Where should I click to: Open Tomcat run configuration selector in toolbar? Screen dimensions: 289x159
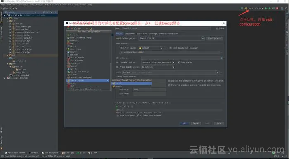tap(254, 9)
